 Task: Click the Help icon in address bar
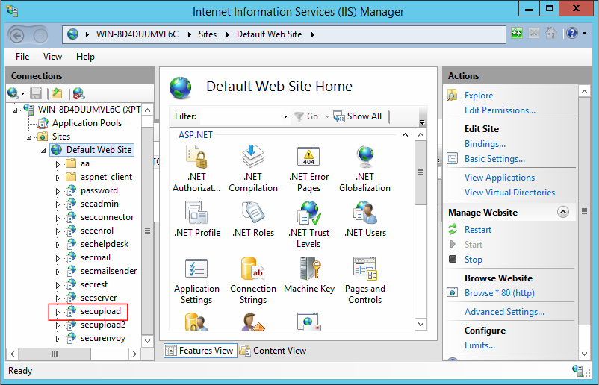pyautogui.click(x=572, y=34)
